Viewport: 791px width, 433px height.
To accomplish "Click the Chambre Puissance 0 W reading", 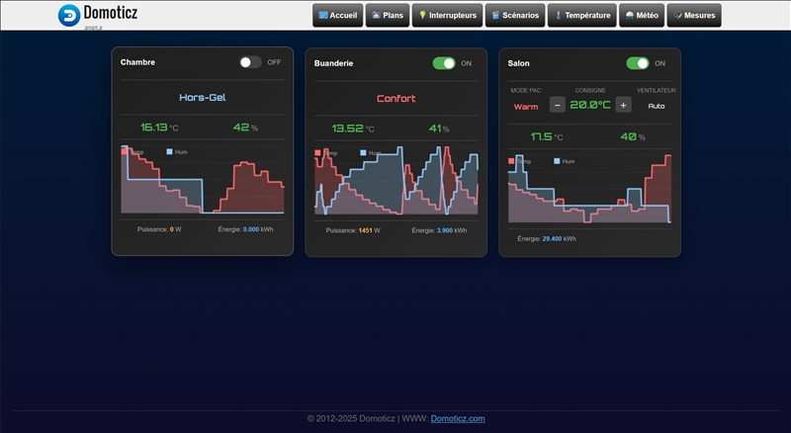I will coord(159,229).
